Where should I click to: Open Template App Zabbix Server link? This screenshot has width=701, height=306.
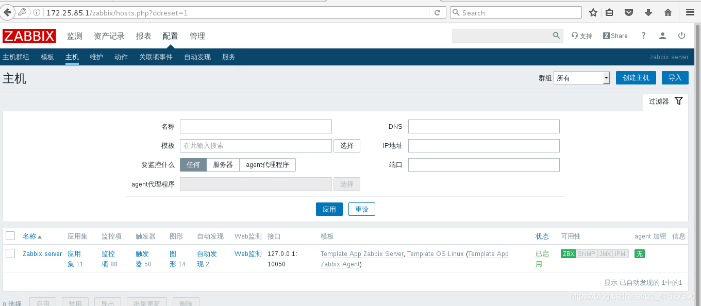click(362, 254)
